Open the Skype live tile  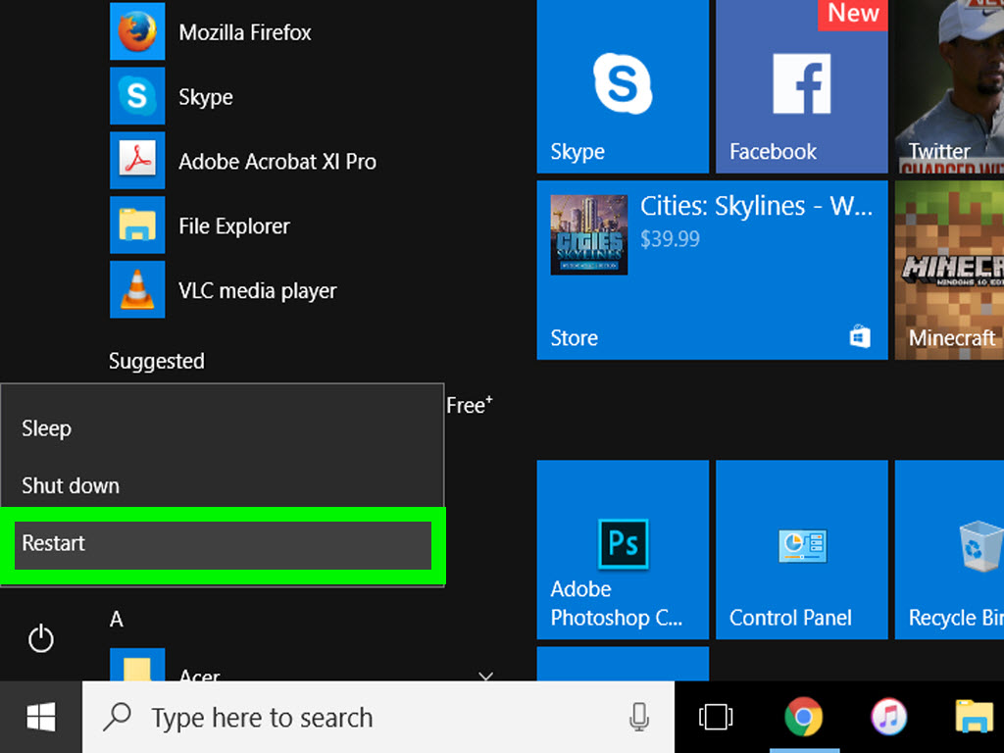(x=623, y=86)
